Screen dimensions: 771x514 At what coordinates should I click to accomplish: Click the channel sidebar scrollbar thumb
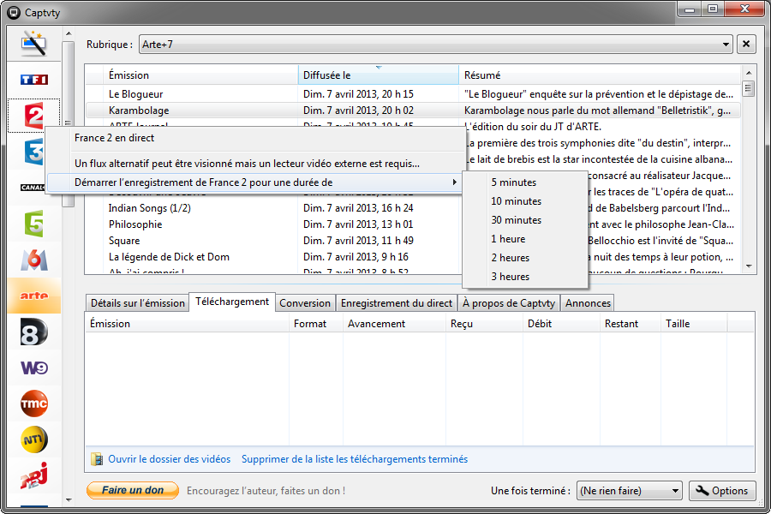[x=69, y=124]
